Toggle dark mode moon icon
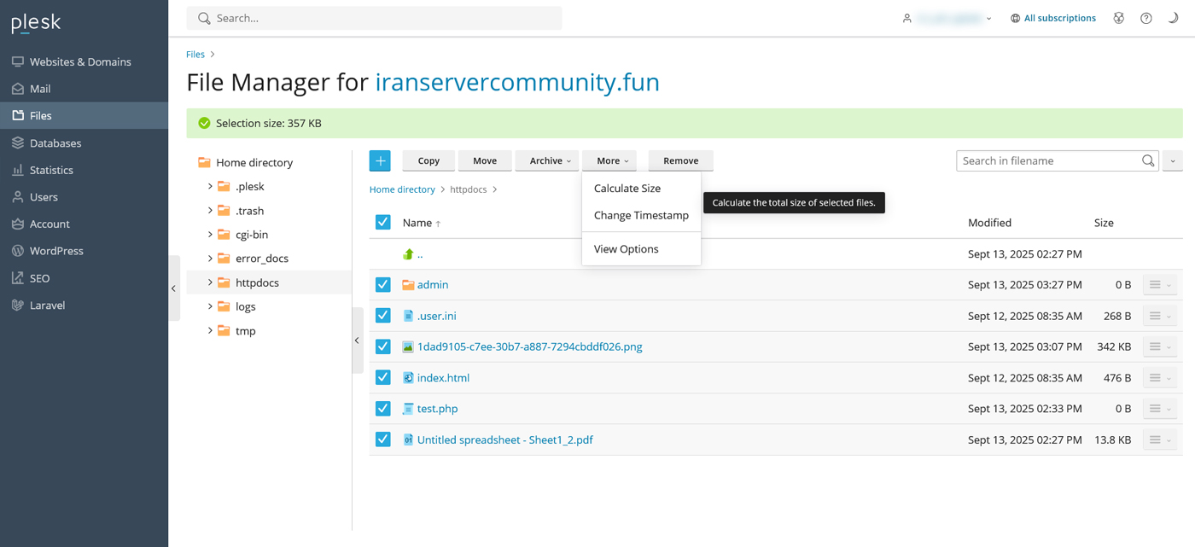Viewport: 1195px width, 547px height. (x=1173, y=18)
